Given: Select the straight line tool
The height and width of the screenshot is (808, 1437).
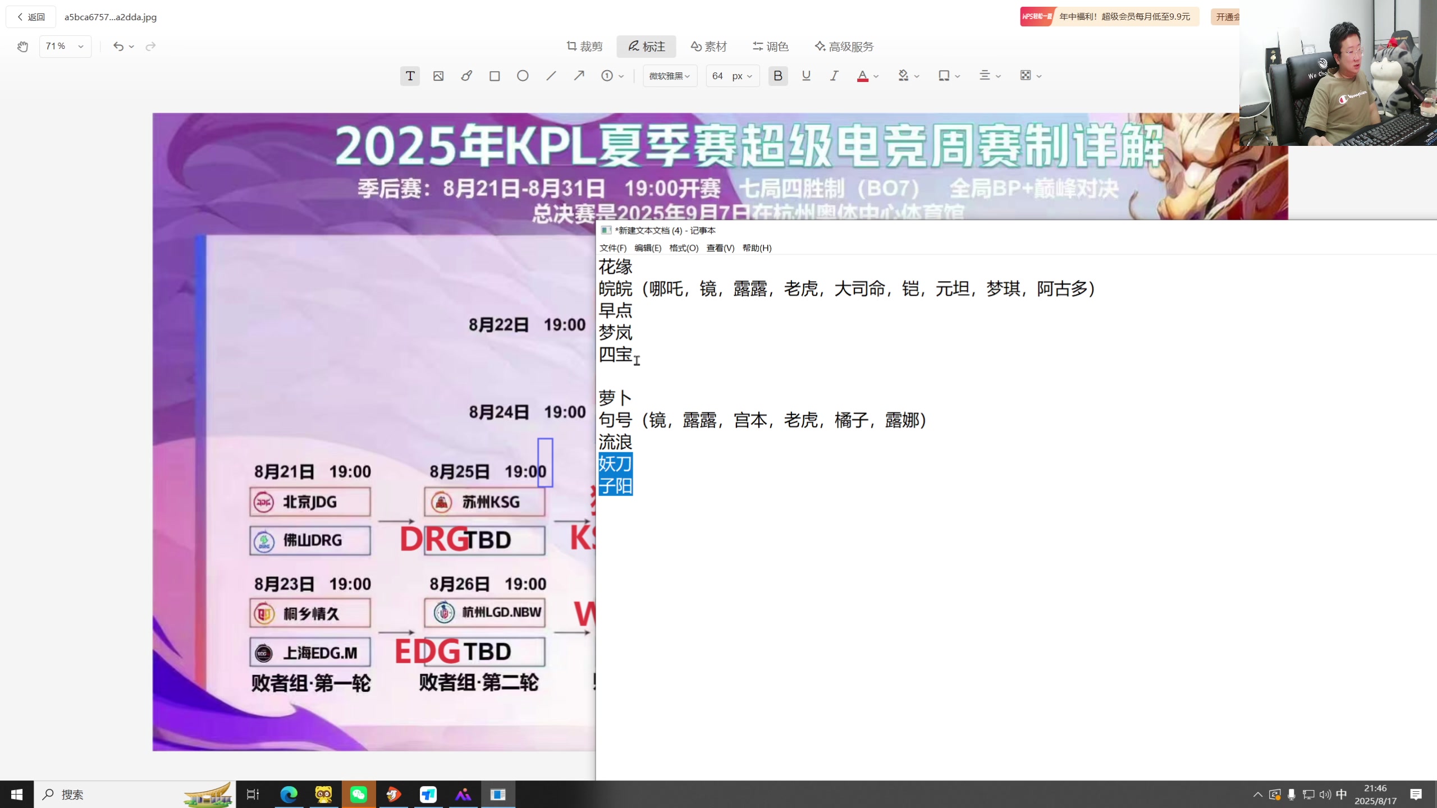Looking at the screenshot, I should (x=551, y=76).
